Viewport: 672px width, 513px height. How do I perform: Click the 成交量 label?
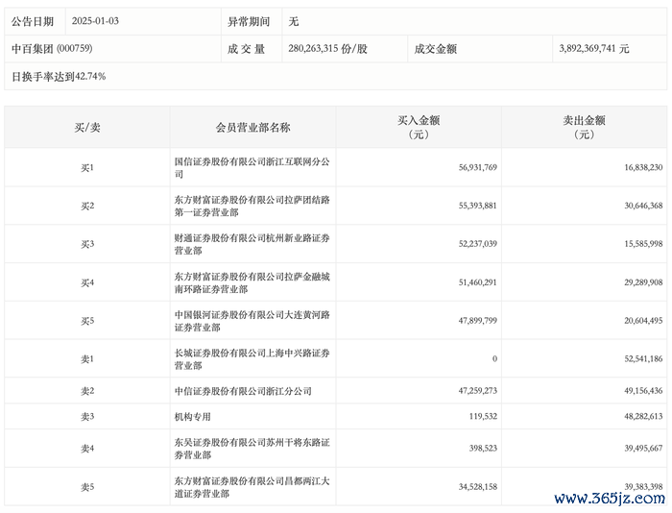tap(246, 49)
